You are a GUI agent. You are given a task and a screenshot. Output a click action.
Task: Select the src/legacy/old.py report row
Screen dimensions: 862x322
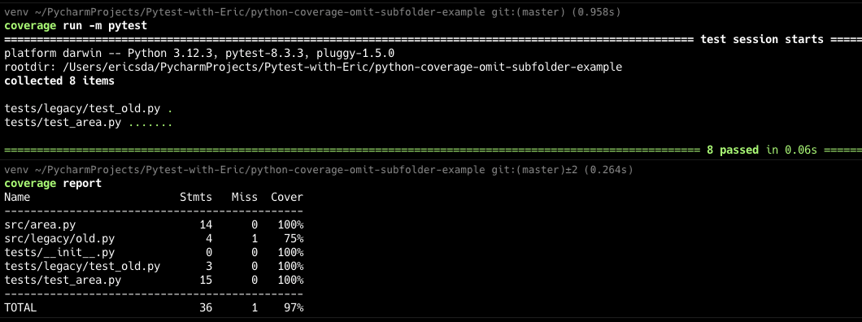(x=154, y=238)
